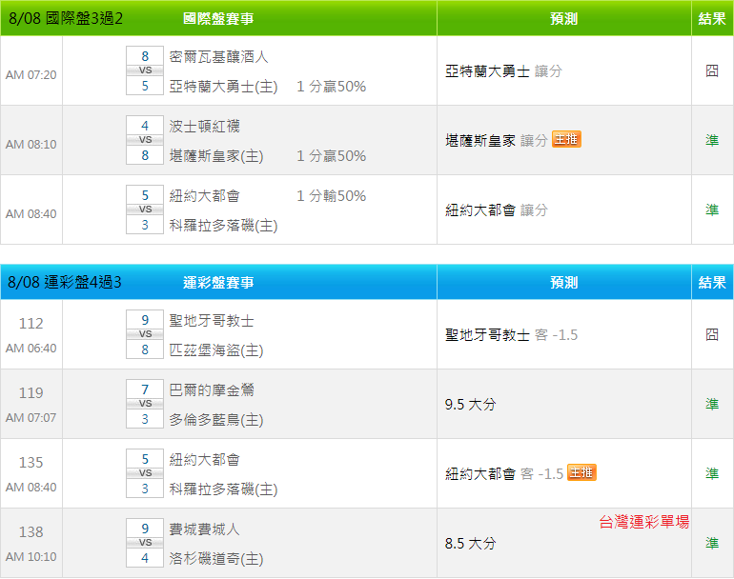Click the 1 分輸50% handicap text

[332, 196]
